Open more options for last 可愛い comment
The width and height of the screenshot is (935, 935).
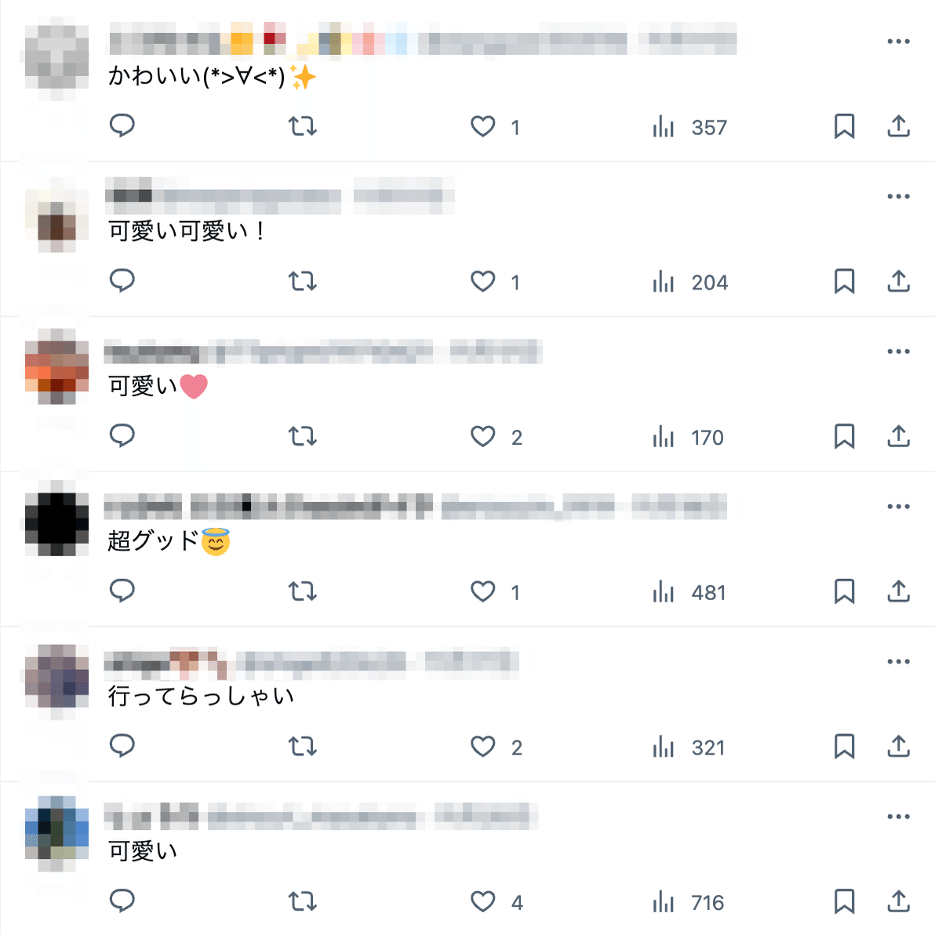(898, 817)
